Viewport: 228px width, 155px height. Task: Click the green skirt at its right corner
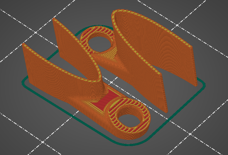tap(204, 84)
